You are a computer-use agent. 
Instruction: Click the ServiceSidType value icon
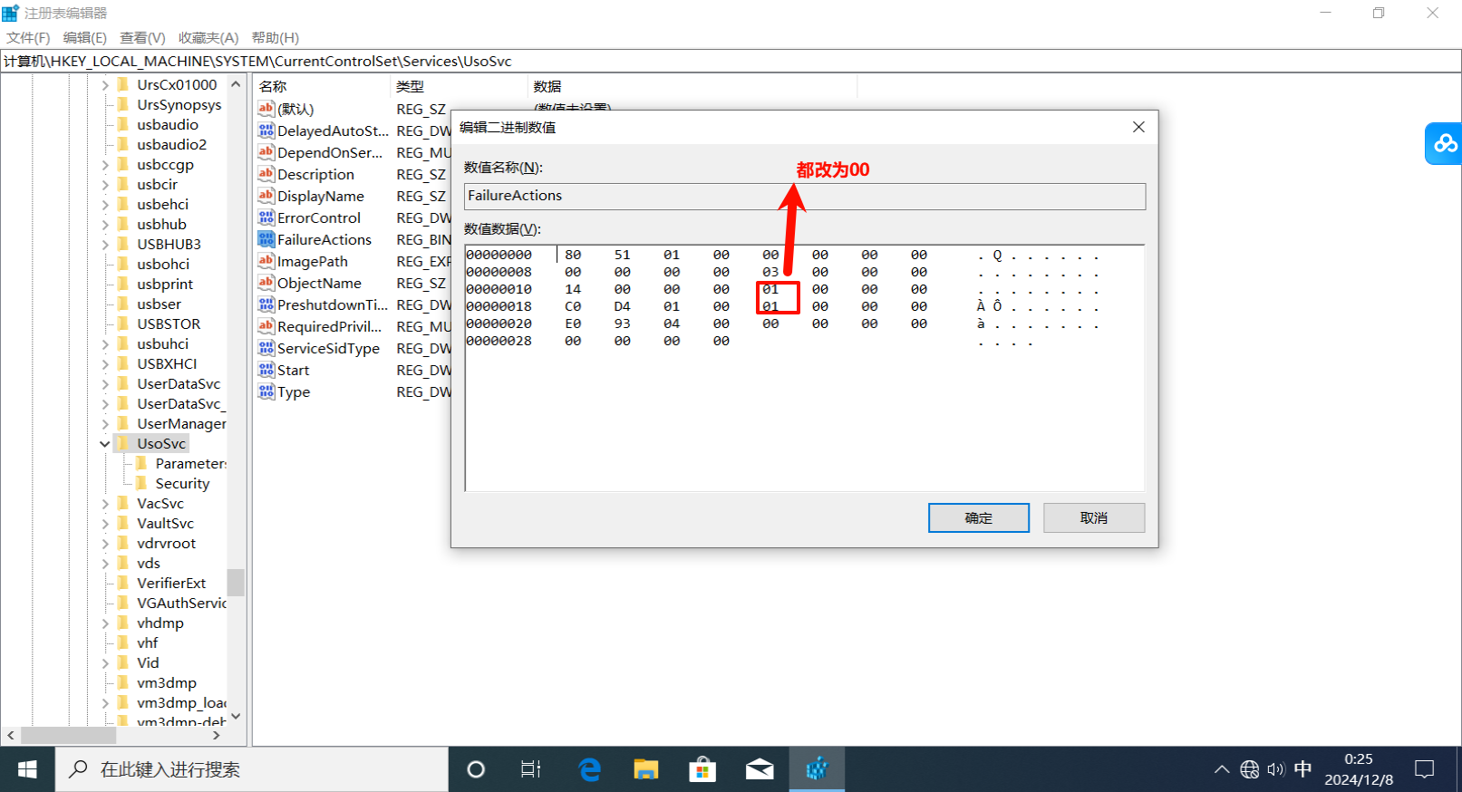pos(266,348)
